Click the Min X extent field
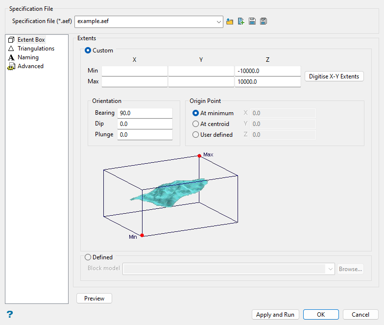The height and width of the screenshot is (325, 384). coord(135,72)
